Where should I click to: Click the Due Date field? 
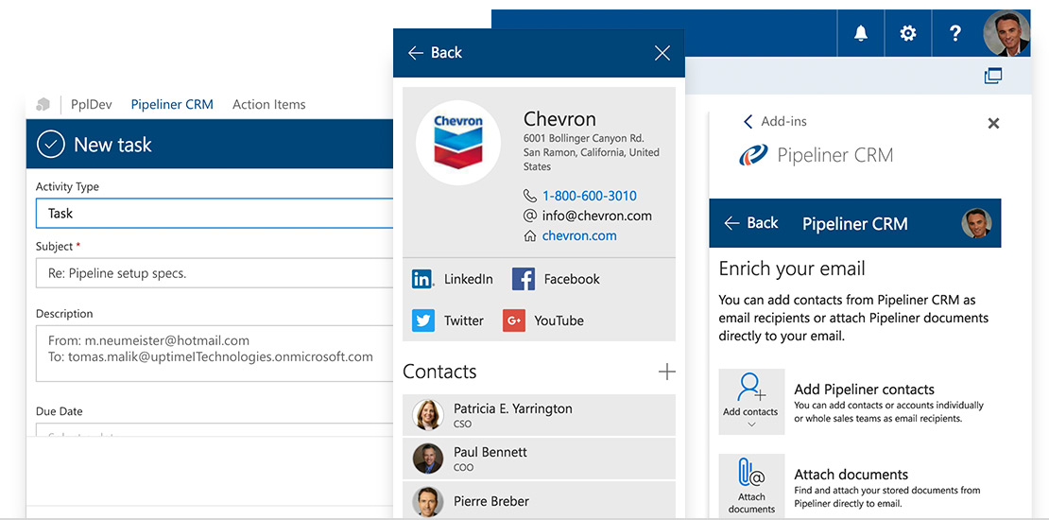pos(215,429)
